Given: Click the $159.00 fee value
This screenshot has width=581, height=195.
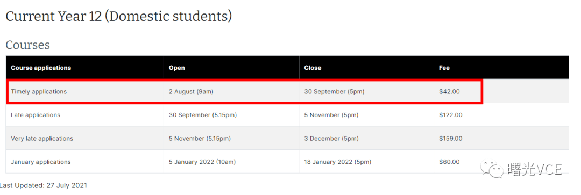Looking at the screenshot, I should pyautogui.click(x=451, y=139).
